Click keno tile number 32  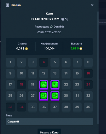tap(88, 96)
